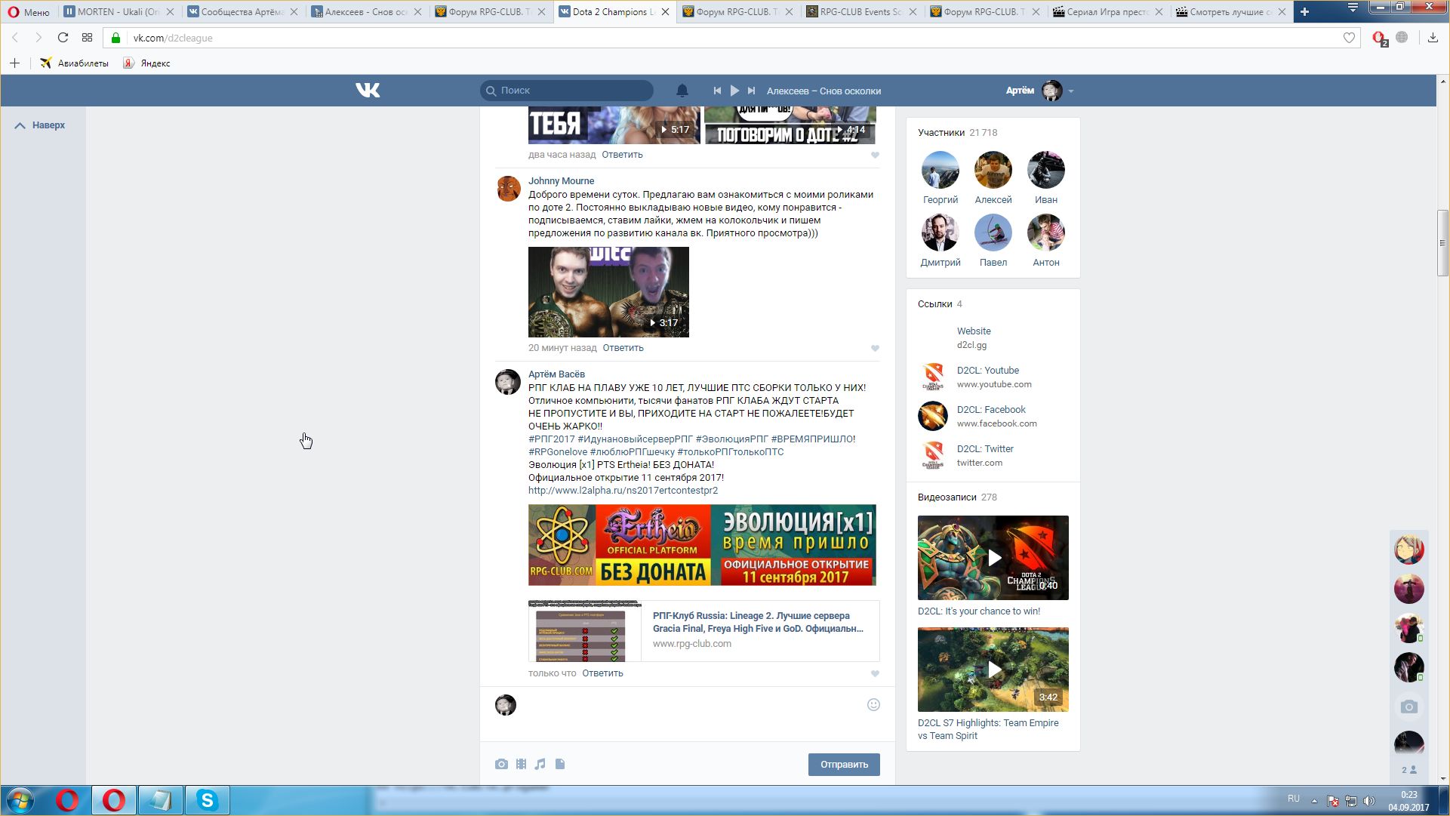Attach a video with film icon
Screen dimensions: 1450x816
[x=521, y=764]
